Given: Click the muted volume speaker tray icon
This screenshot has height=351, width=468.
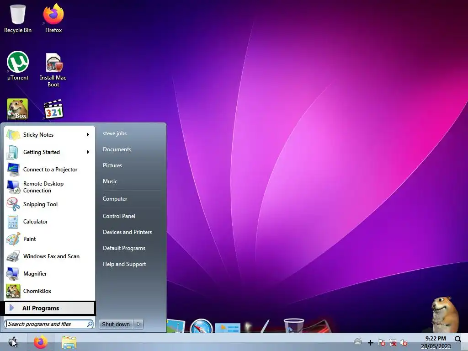Looking at the screenshot, I should tap(404, 342).
